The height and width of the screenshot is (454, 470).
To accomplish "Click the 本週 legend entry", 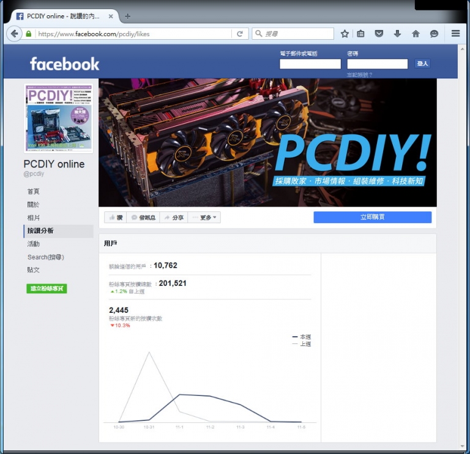I will [x=302, y=337].
